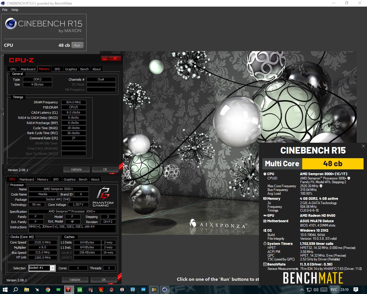The height and width of the screenshot is (294, 367).
Task: Open About tab in lower CPU-Z window
Action: pos(95,179)
